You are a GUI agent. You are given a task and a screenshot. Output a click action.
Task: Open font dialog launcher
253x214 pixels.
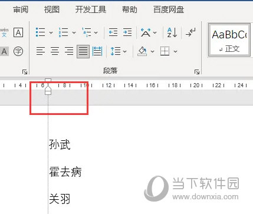25,72
